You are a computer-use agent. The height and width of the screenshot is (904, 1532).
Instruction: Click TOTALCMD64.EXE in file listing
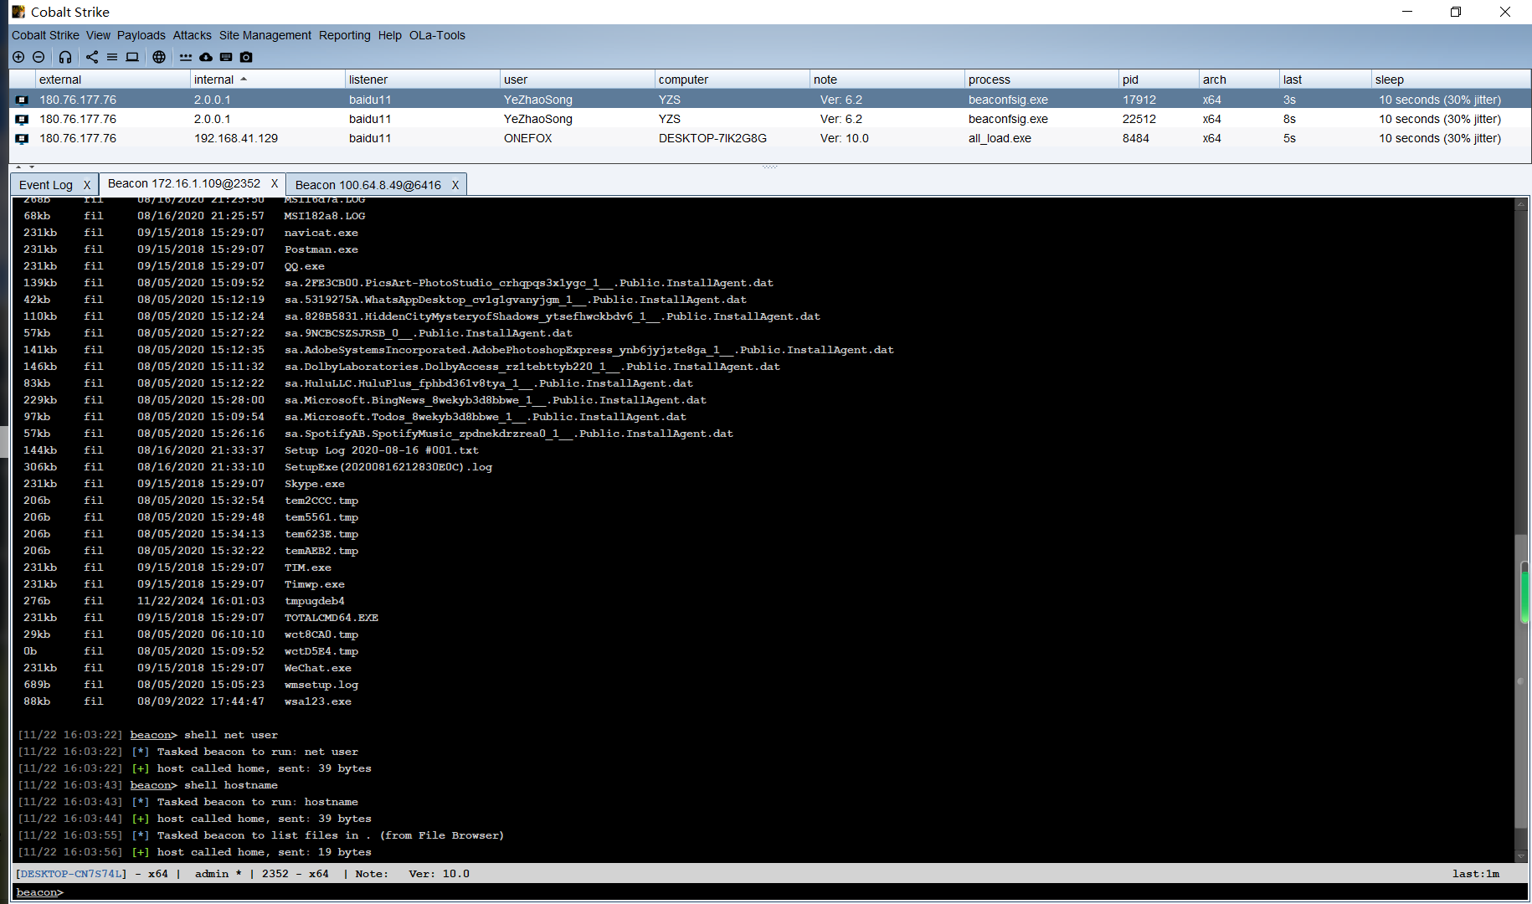coord(331,618)
